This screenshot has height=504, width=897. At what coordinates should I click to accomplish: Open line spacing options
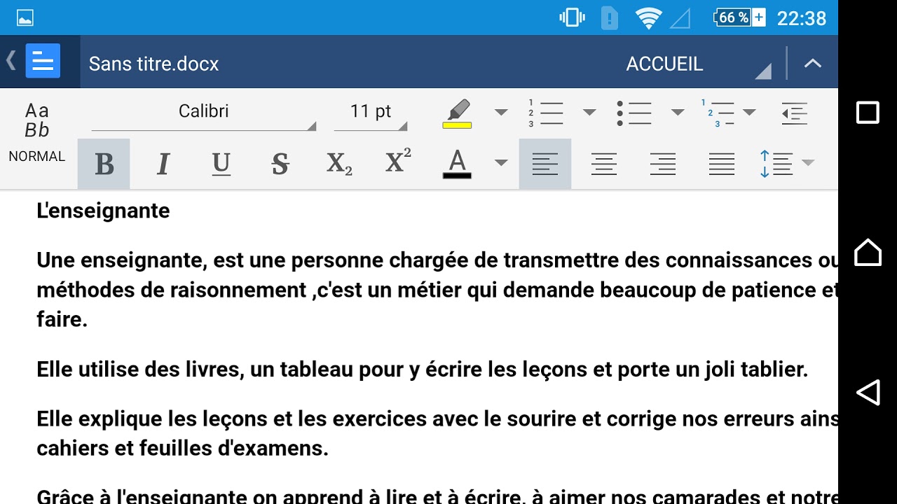776,164
